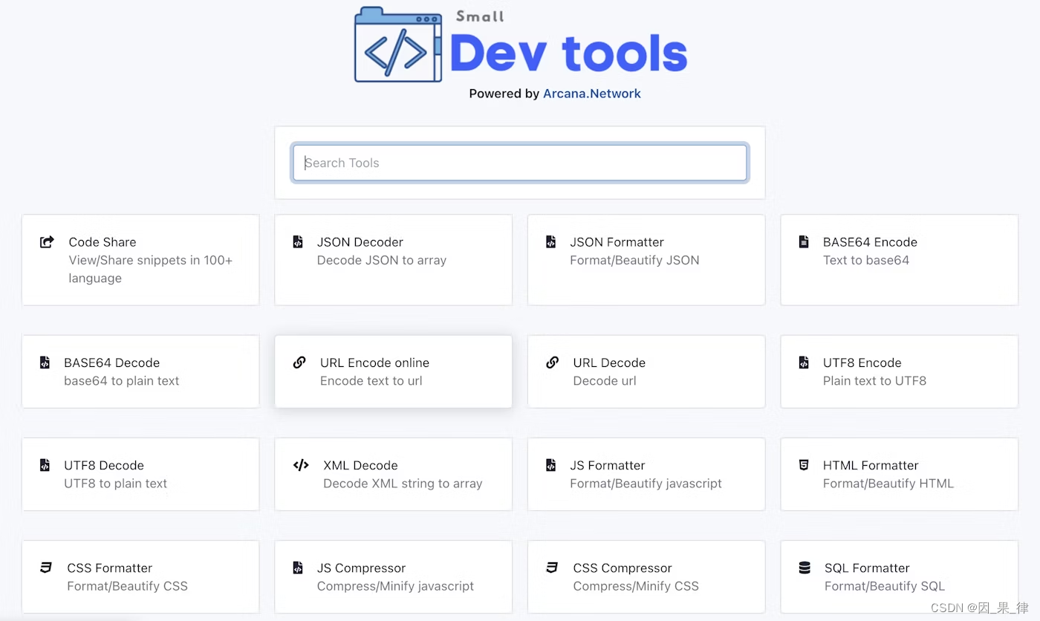The image size is (1040, 621).
Task: Click the HTML Formatter icon
Action: tap(804, 464)
